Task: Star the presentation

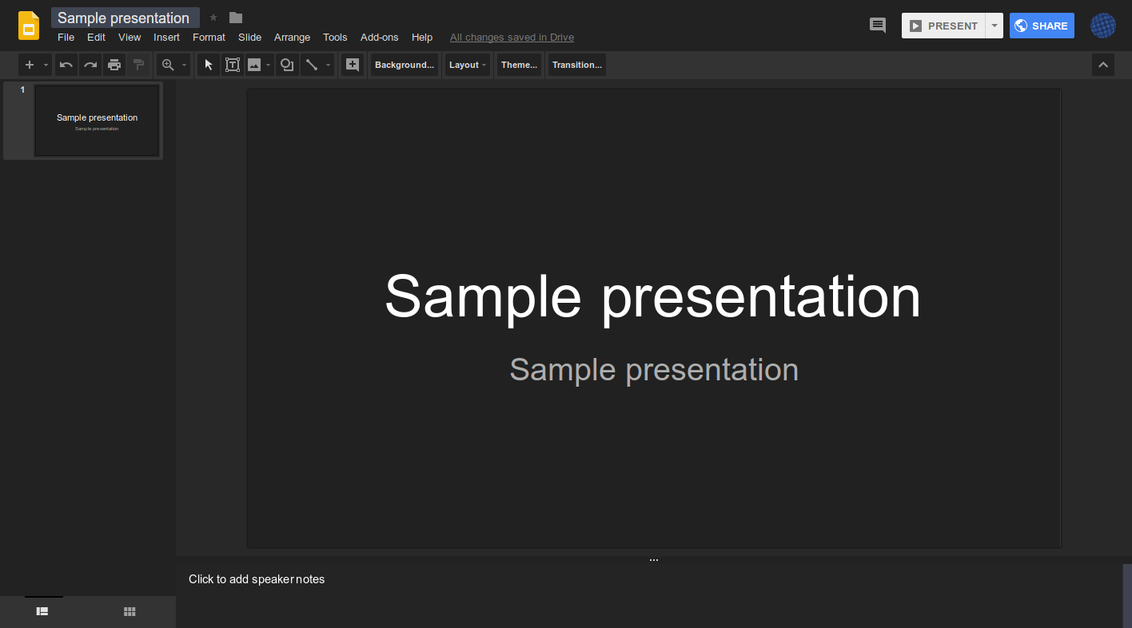Action: point(213,17)
